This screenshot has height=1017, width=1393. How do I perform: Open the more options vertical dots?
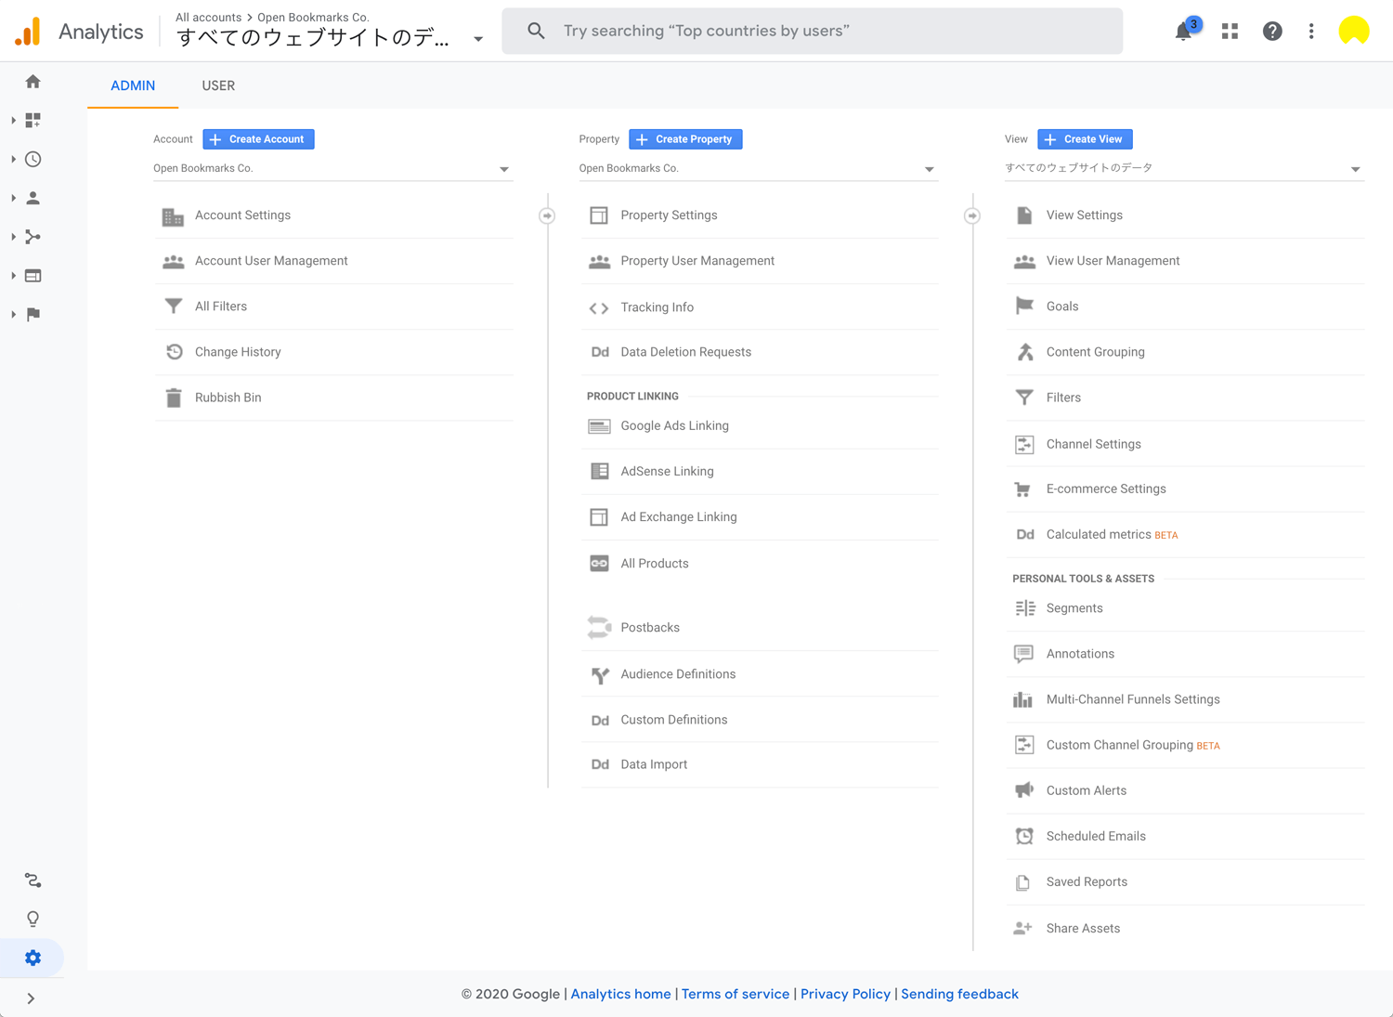tap(1311, 31)
